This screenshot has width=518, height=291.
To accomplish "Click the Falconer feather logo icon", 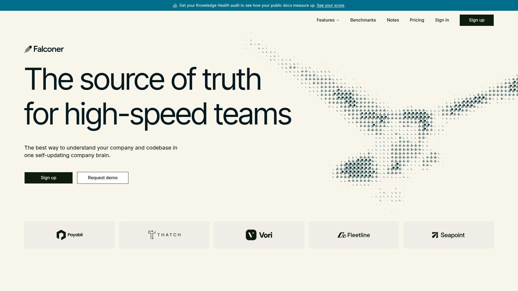I will 28,49.
